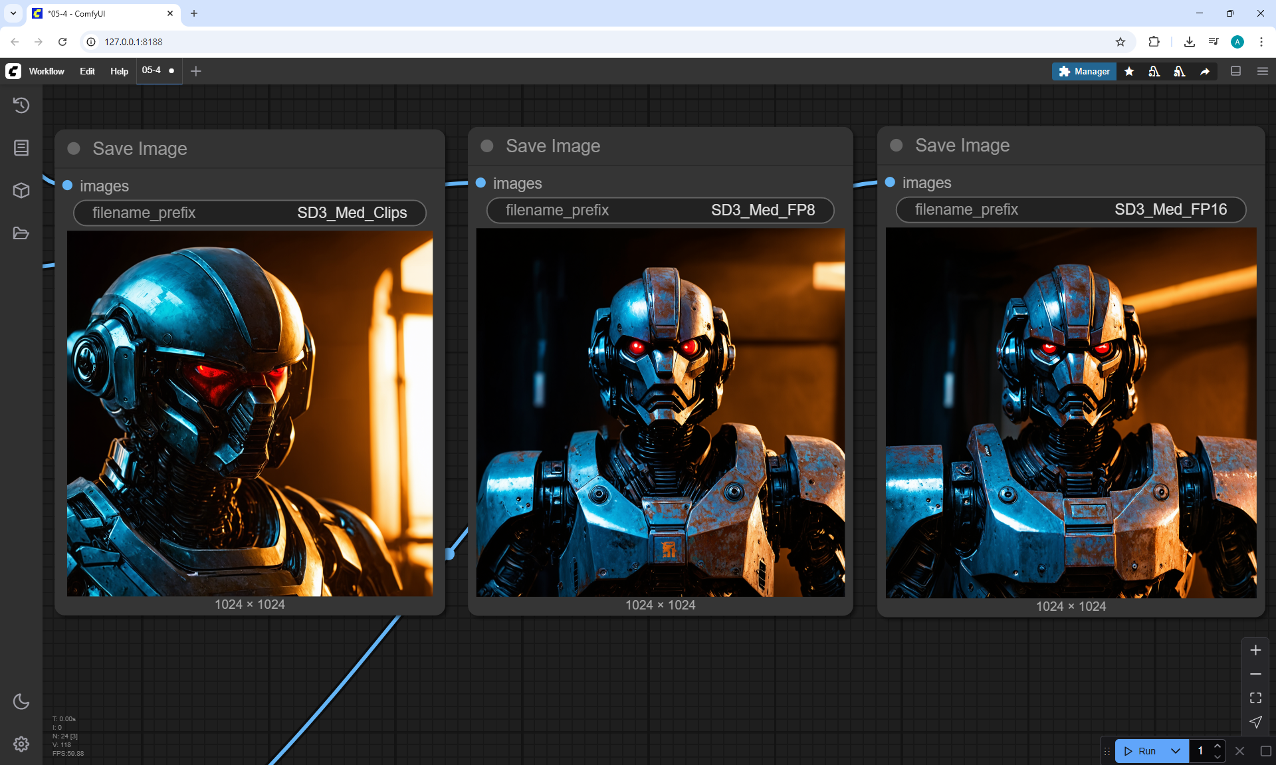1276x765 pixels.
Task: Click fit view icon in canvas controls
Action: point(1255,698)
